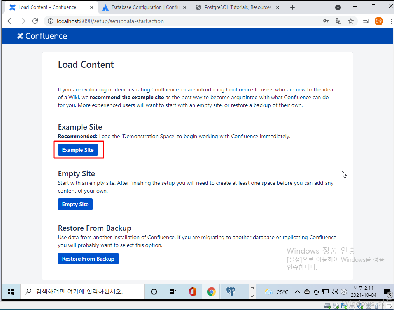Open Chrome from taskbar
394x310 pixels.
[x=211, y=292]
